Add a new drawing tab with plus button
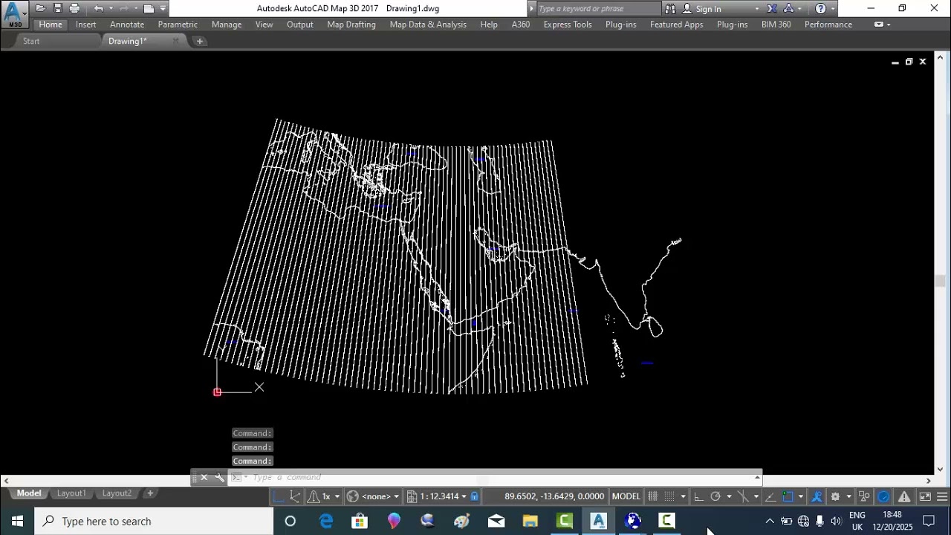 (200, 41)
